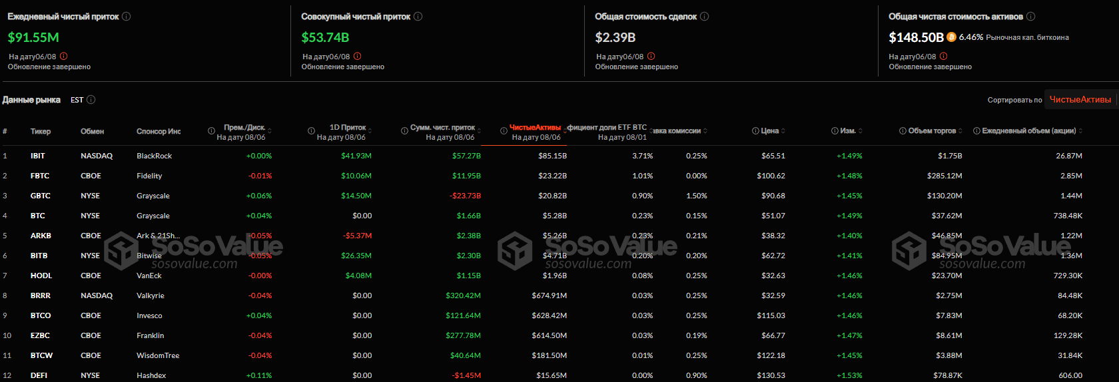Click info icon next to Ежедневный чистый приток
Screen dimensions: 1119x382
click(127, 17)
